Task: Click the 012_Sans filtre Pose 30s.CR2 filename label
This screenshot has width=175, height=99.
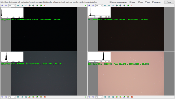Action: coord(118,64)
